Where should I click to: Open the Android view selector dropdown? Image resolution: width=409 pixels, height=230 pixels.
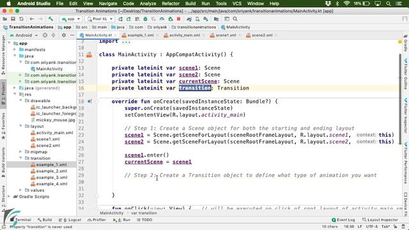24,35
